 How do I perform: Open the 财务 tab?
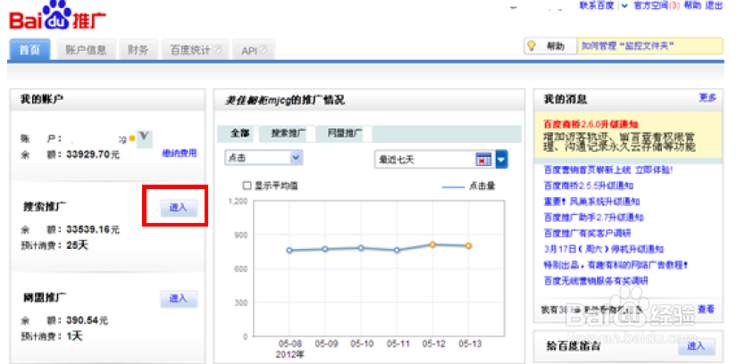tap(138, 50)
